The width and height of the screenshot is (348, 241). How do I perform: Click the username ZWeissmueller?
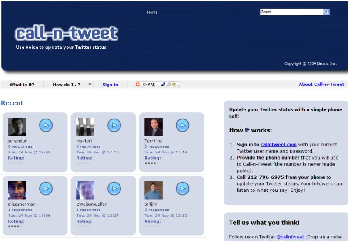(91, 204)
